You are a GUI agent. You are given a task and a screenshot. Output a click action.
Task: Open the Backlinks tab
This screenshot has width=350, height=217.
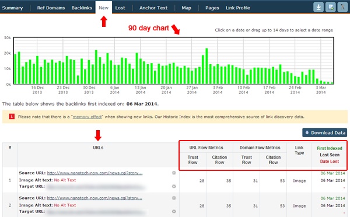(x=82, y=8)
